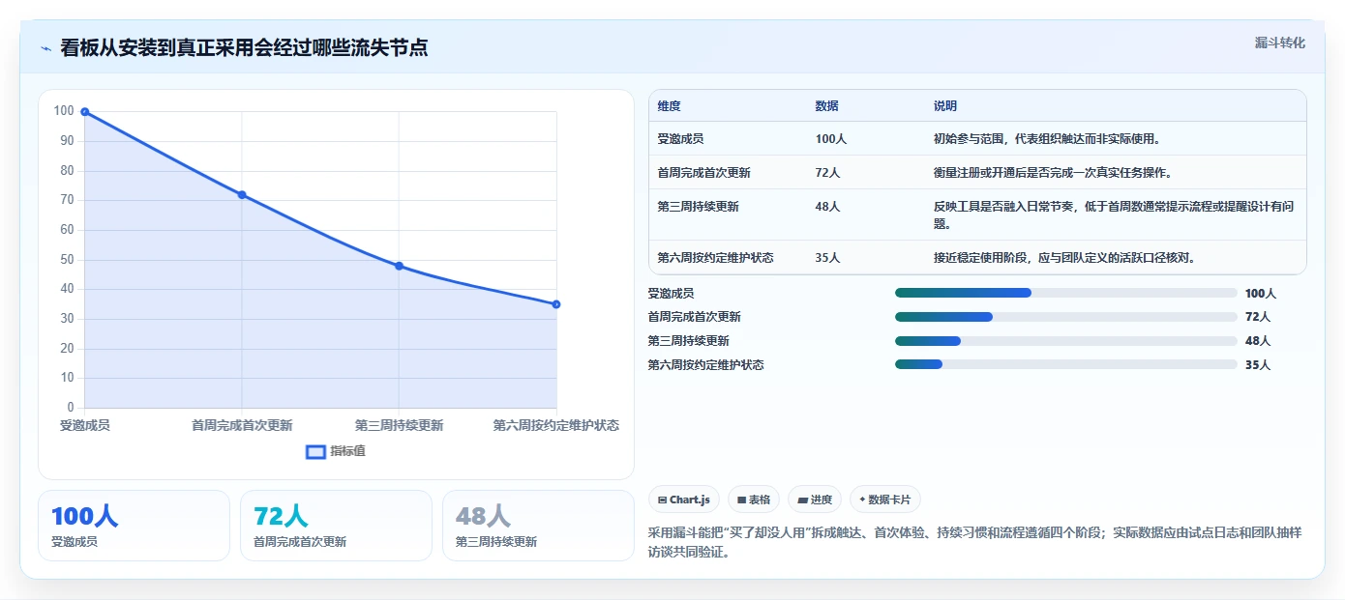Select the 进度 chip

815,500
